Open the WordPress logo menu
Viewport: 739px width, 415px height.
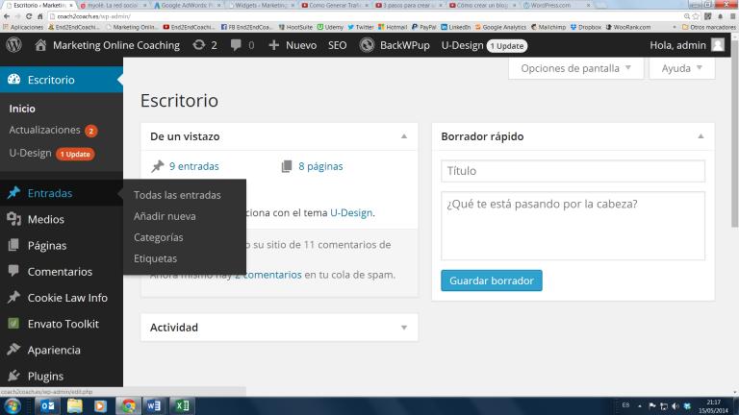click(x=13, y=45)
